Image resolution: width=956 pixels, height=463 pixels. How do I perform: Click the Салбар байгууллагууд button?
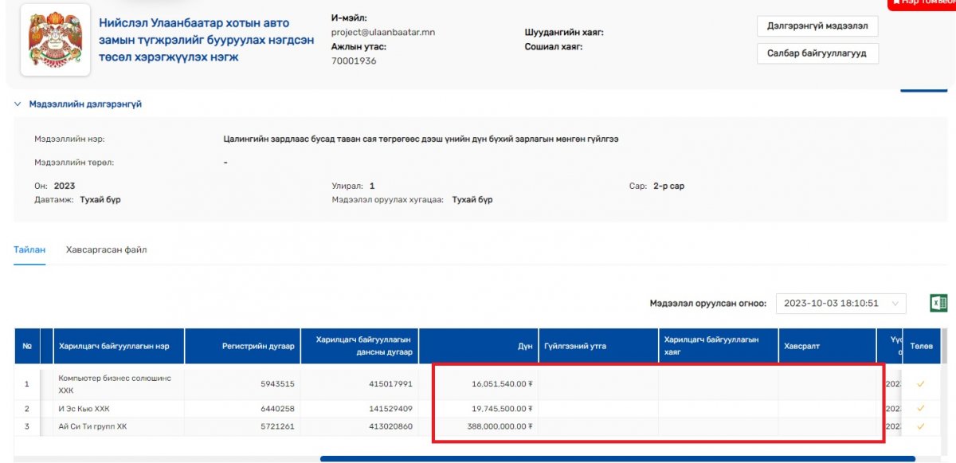[x=817, y=53]
